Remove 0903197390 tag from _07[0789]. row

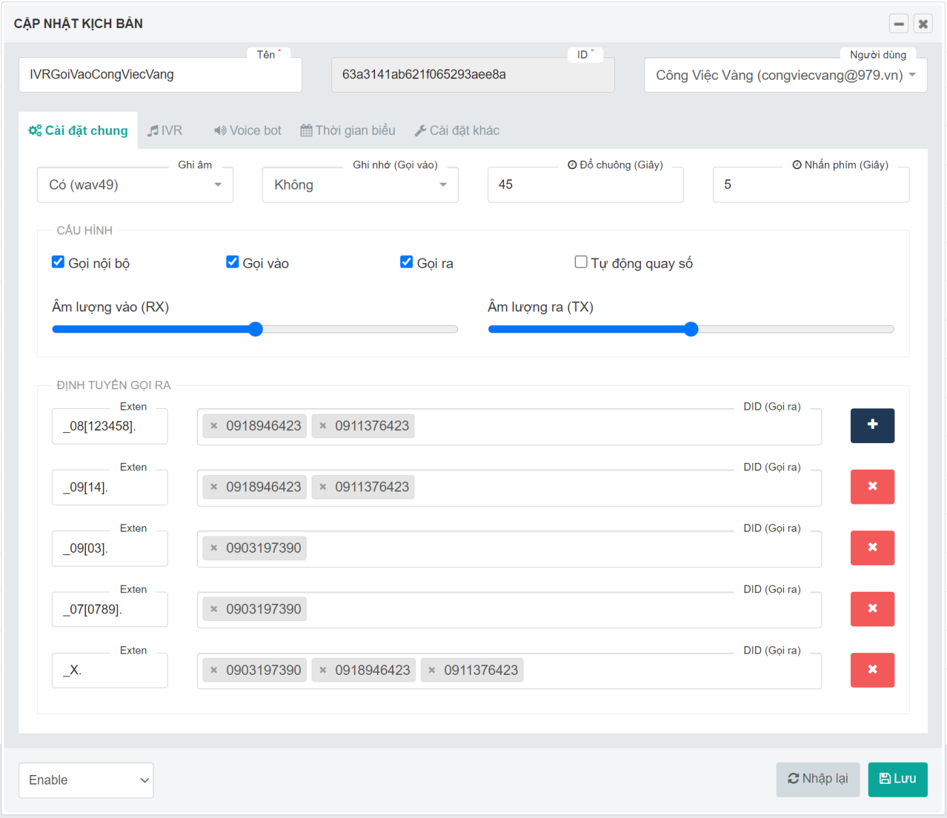pos(214,609)
